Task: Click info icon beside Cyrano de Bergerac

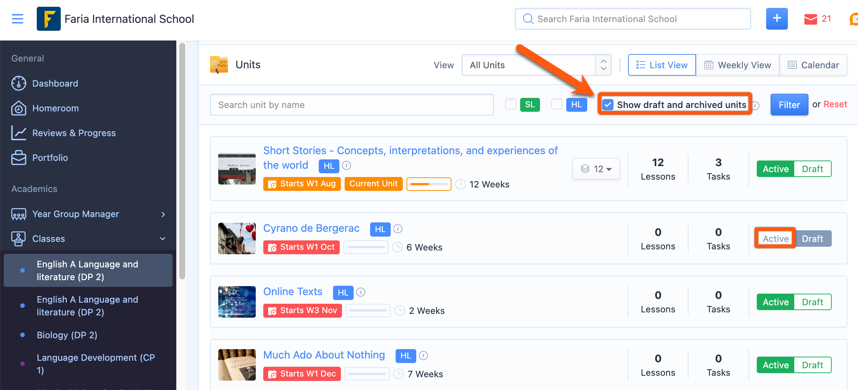Action: [398, 229]
